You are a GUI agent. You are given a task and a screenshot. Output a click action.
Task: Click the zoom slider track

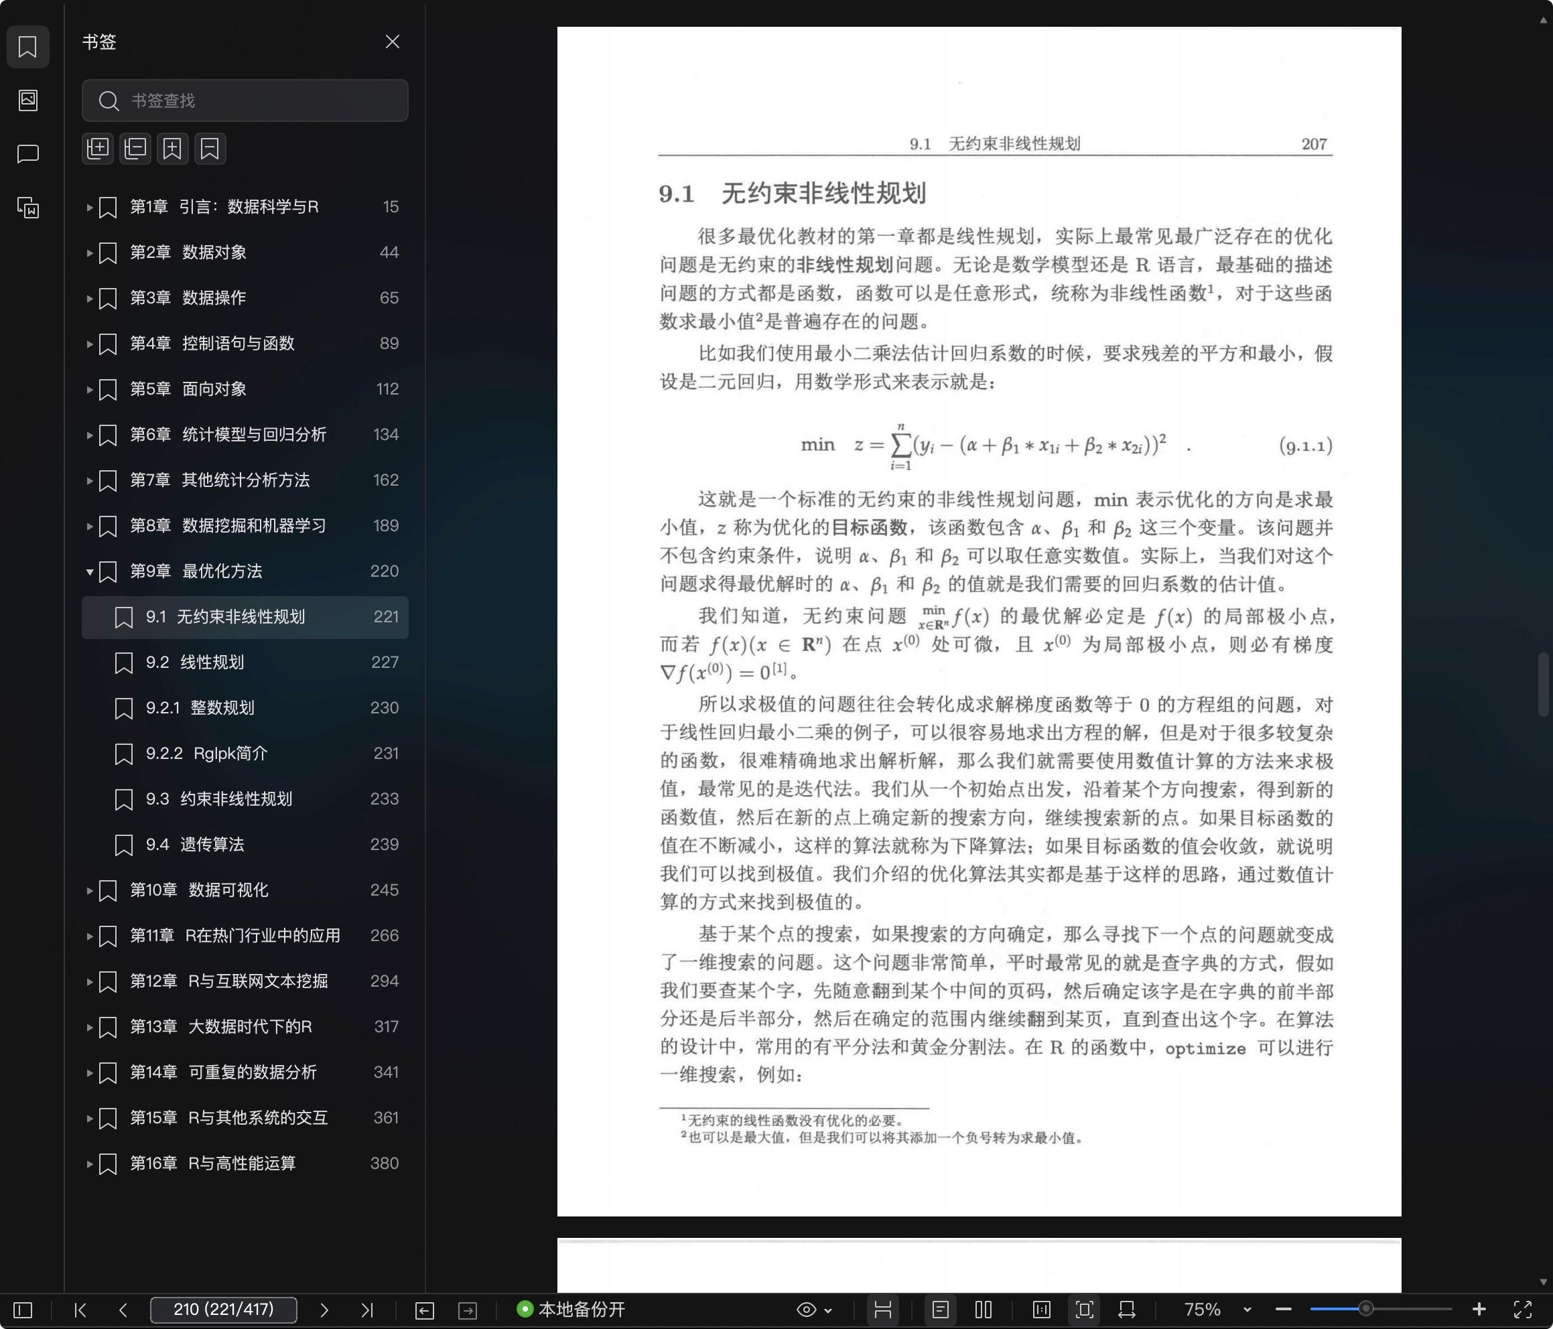pyautogui.click(x=1381, y=1310)
